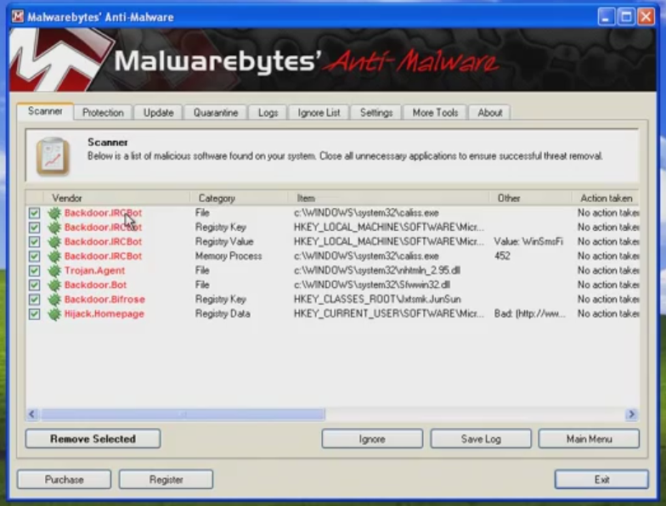Switch to the Logs tab
The image size is (666, 506).
(268, 112)
